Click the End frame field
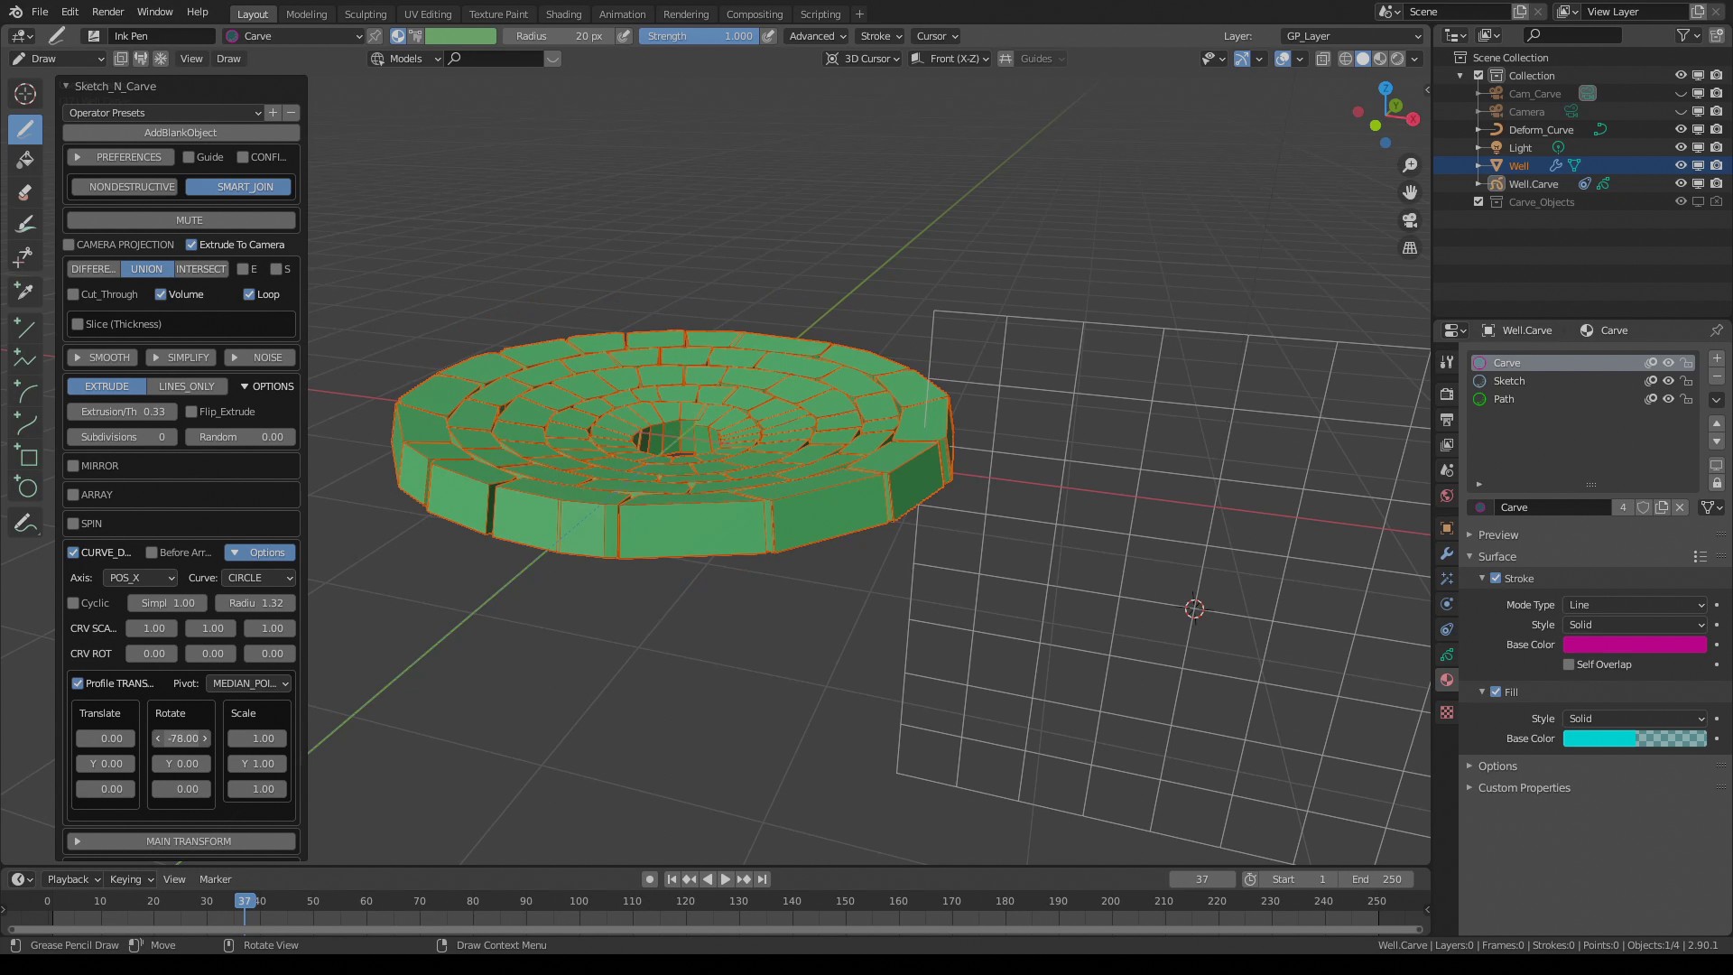The height and width of the screenshot is (975, 1733). click(1376, 879)
